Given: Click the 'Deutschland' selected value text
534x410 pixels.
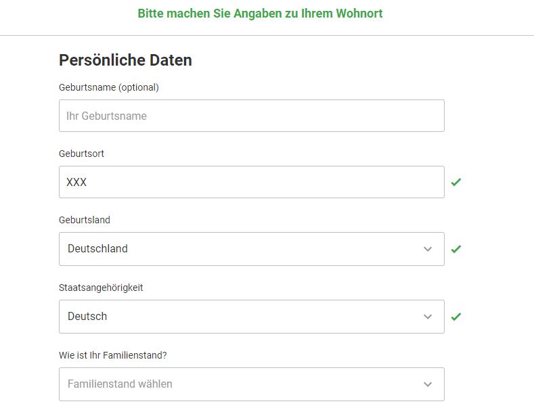Looking at the screenshot, I should point(97,248).
